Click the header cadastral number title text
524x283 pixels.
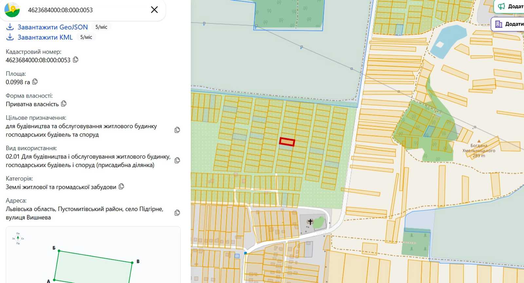pyautogui.click(x=60, y=10)
